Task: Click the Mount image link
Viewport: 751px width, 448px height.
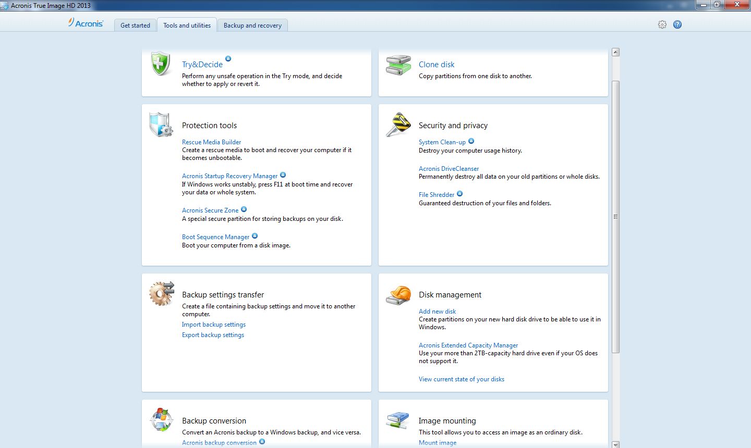Action: click(438, 443)
